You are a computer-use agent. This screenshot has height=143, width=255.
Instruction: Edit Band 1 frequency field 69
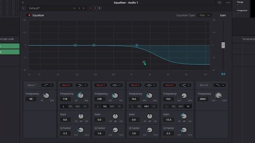tap(31, 99)
